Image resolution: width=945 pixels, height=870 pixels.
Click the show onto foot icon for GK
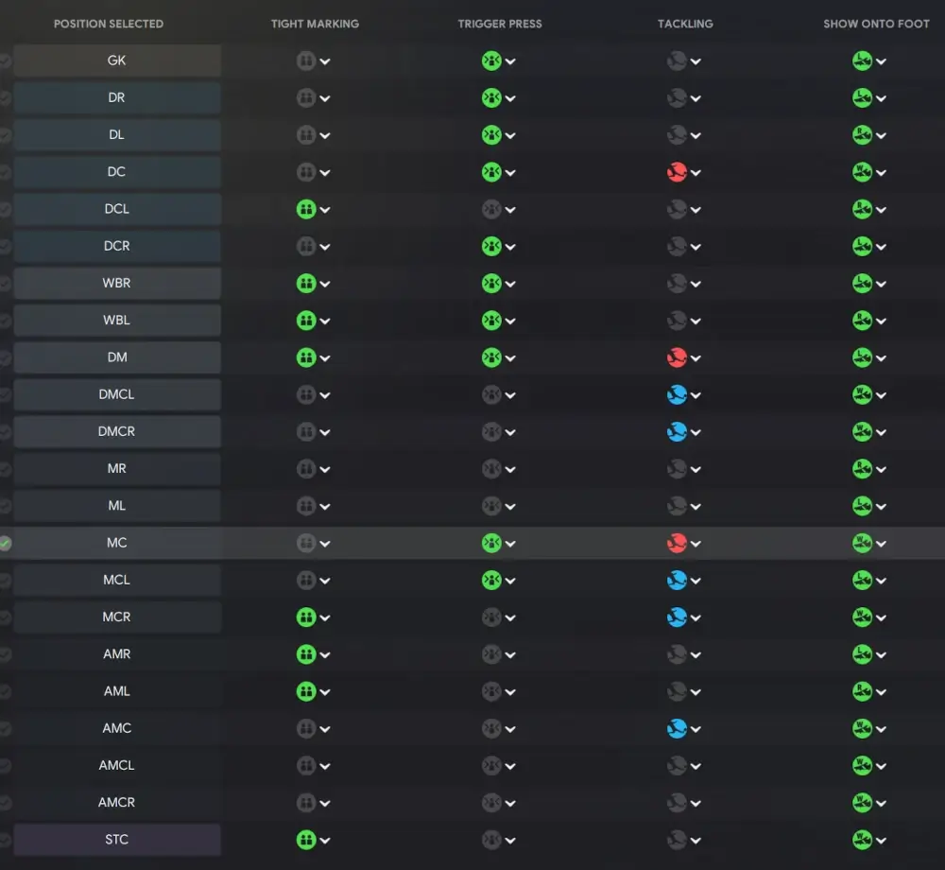(862, 61)
